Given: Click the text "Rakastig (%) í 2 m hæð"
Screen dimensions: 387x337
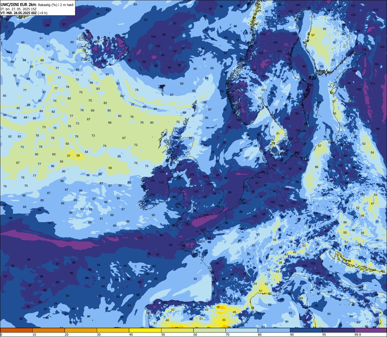Looking at the screenshot, I should tap(56, 5).
